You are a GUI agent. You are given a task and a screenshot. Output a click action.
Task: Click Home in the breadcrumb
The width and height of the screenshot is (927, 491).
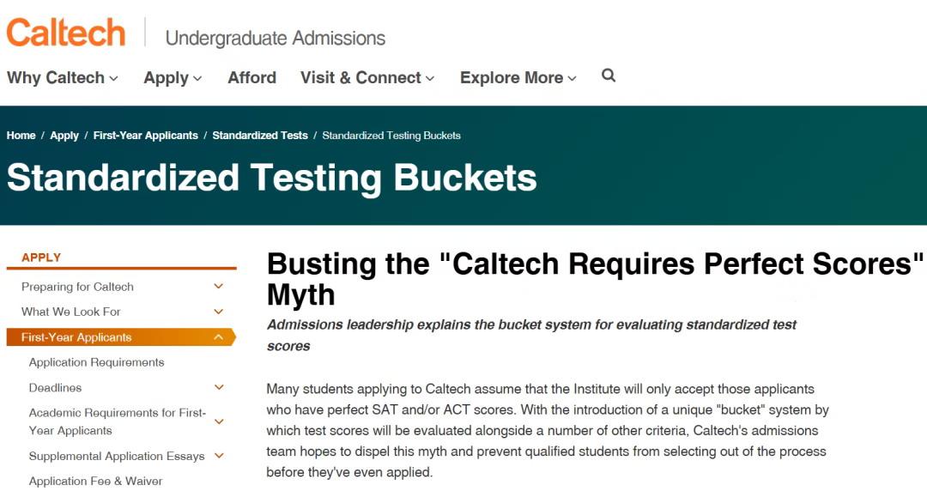(21, 136)
